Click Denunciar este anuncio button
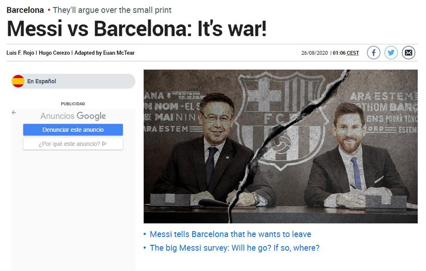 coord(73,130)
